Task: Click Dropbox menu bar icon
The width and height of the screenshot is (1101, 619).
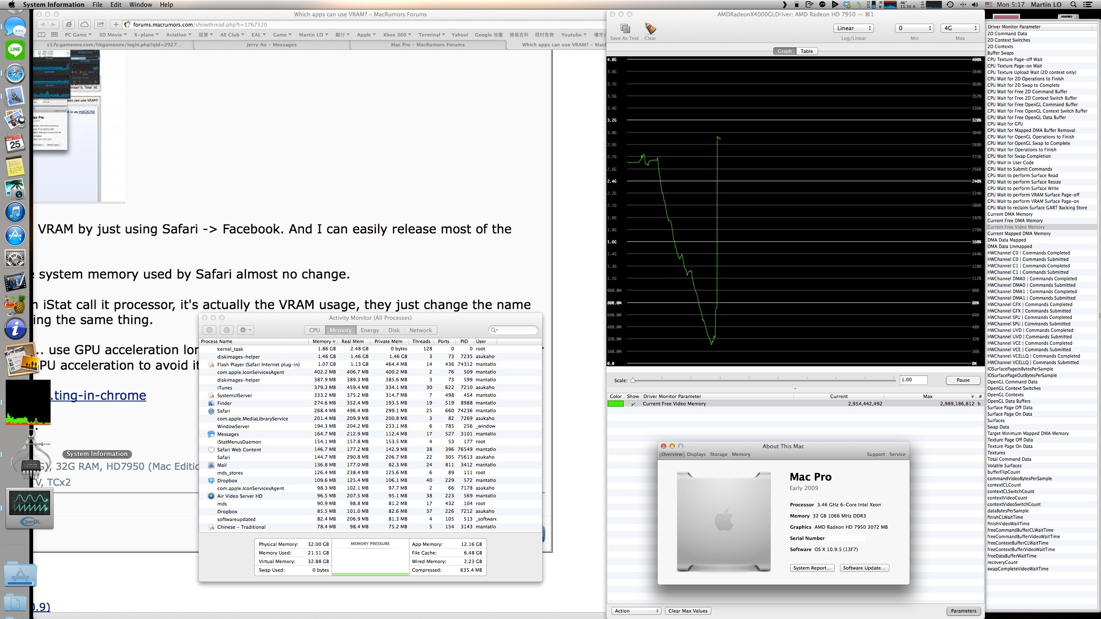Action: 847,5
